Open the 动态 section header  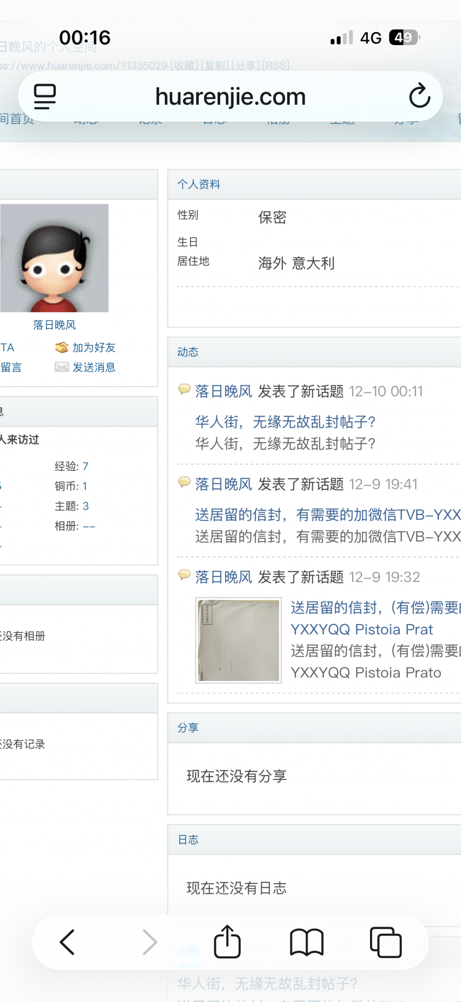pyautogui.click(x=188, y=352)
